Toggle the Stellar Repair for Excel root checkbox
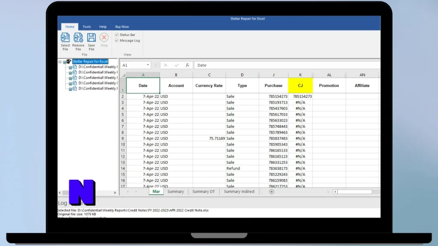The image size is (438, 246). (x=65, y=62)
